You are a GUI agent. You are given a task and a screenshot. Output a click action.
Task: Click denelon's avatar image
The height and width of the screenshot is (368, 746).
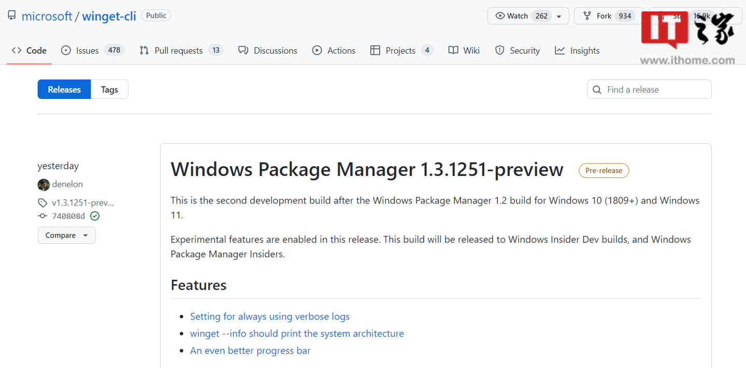tap(44, 184)
